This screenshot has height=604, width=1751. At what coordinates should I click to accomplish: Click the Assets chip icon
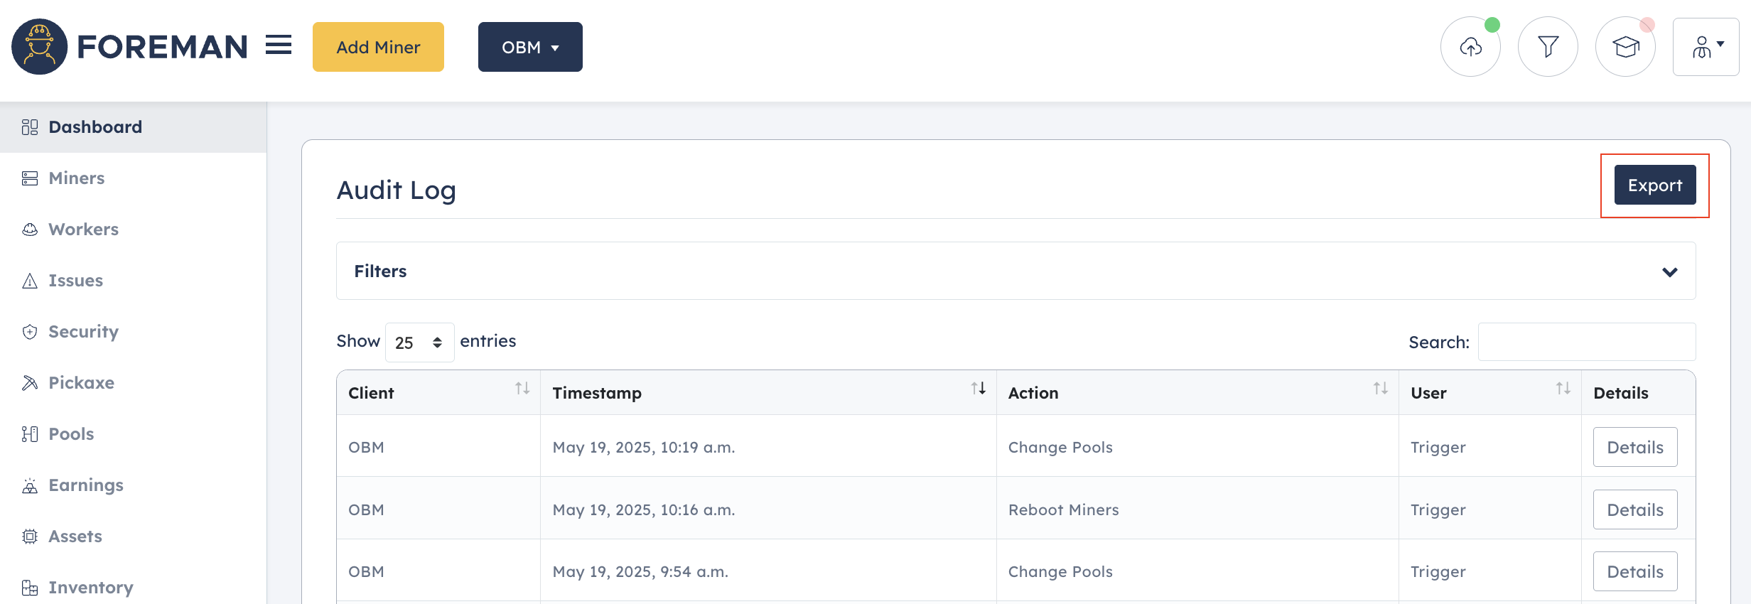click(30, 536)
